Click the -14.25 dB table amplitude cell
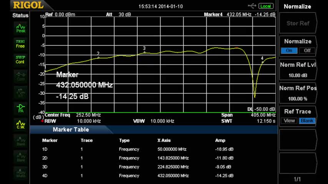Viewport: 328px width, 184px height. [224, 176]
